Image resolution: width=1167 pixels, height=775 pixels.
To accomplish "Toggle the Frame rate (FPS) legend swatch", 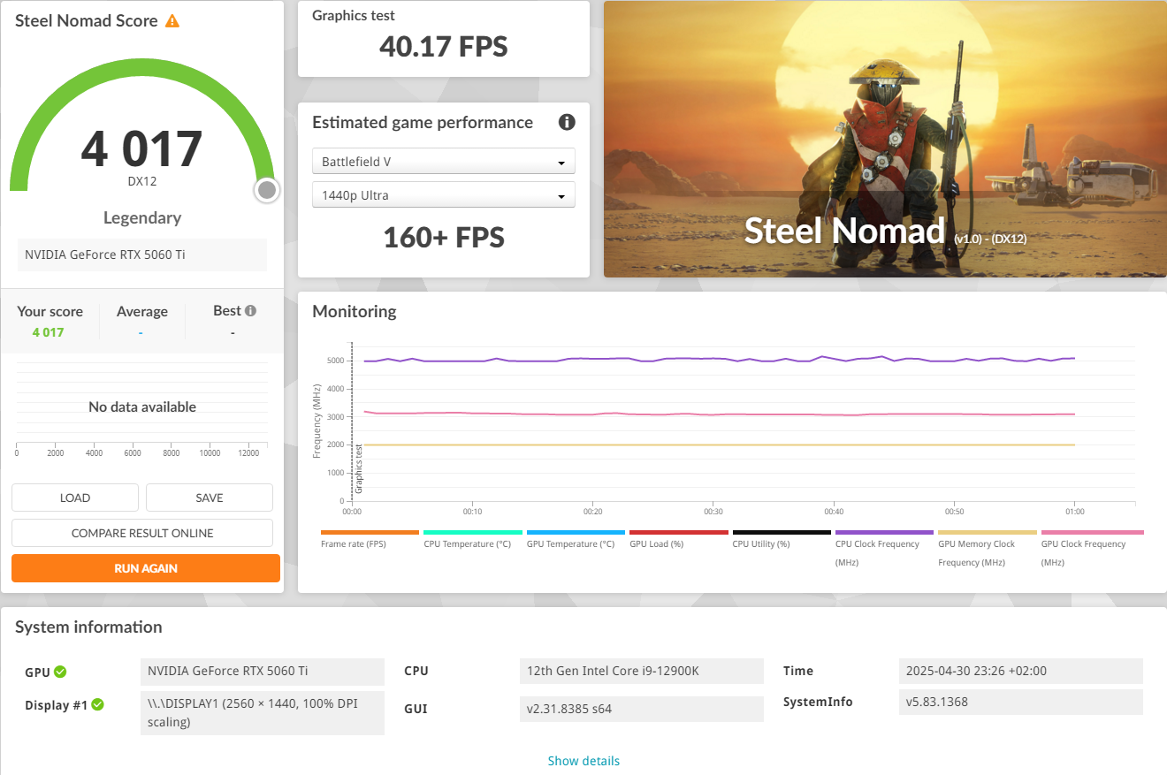I will [370, 532].
